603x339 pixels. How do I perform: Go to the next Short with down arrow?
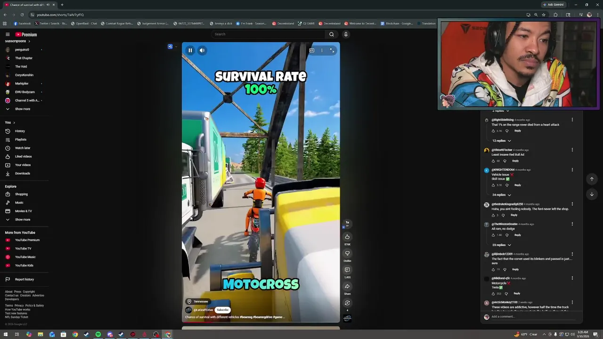coord(592,194)
